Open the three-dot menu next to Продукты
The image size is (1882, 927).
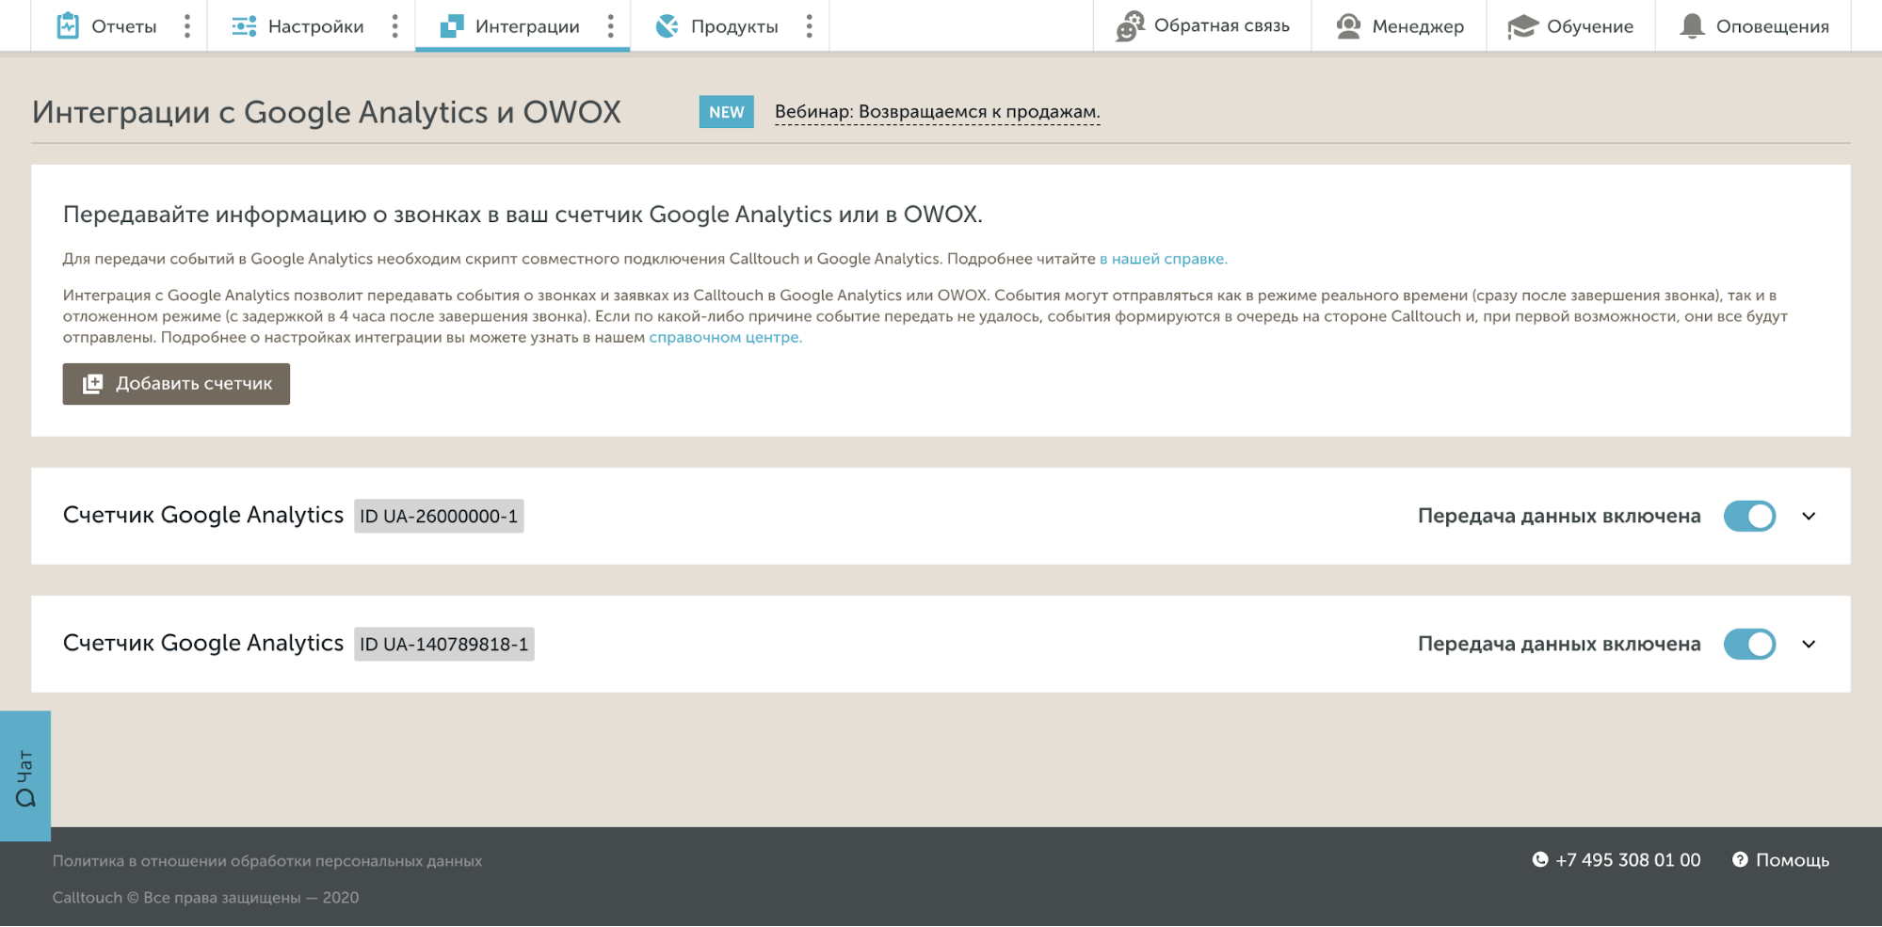(x=809, y=26)
